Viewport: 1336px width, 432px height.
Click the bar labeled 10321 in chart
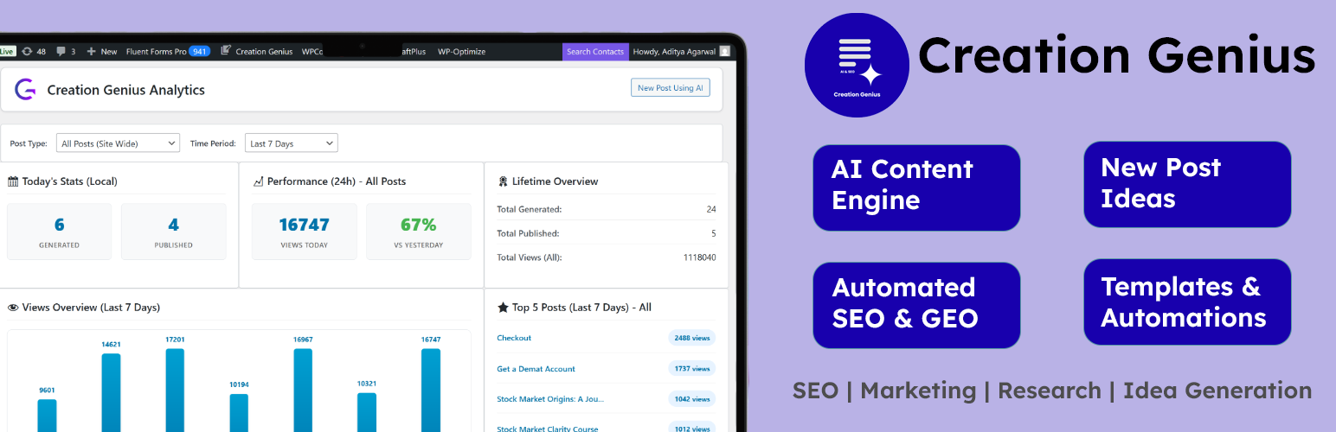pyautogui.click(x=367, y=413)
